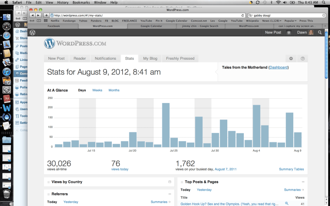Open the Summary Tables link
The width and height of the screenshot is (330, 206).
coord(291,169)
